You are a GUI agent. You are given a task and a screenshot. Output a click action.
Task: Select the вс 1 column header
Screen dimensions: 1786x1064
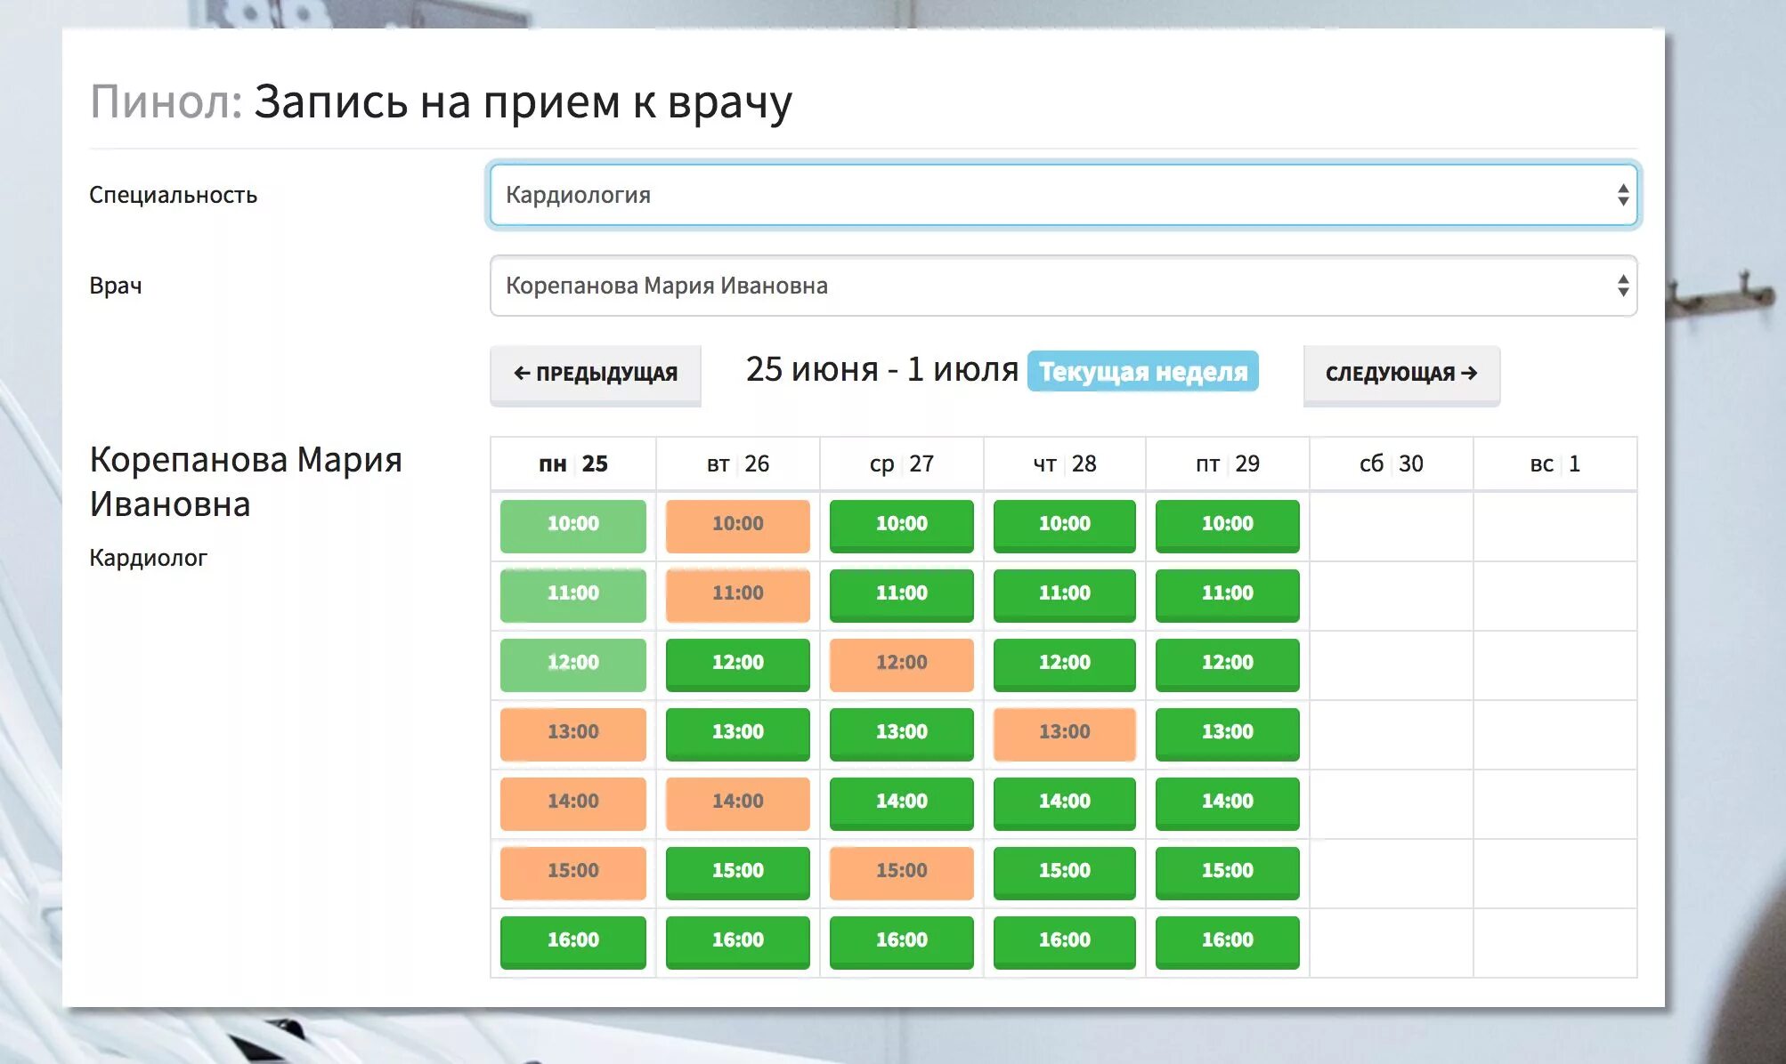[1555, 463]
